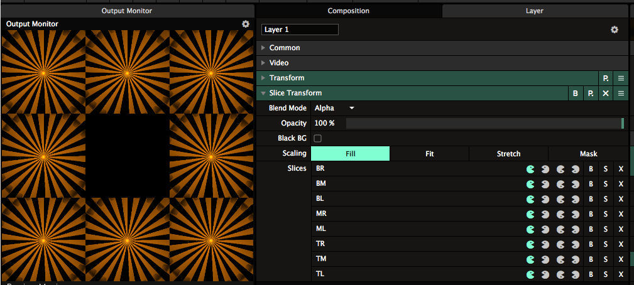
Task: Toggle the B button on slice BM
Action: tap(591, 184)
